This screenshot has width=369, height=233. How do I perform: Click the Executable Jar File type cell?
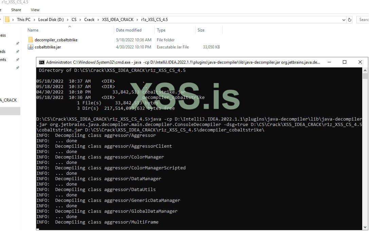[173, 47]
